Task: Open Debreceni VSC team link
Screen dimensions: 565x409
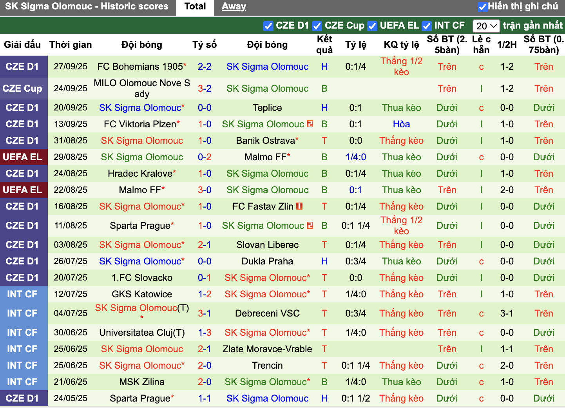Action: pos(267,313)
